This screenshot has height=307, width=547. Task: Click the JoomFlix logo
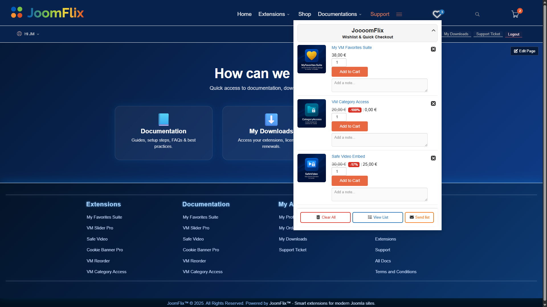(x=47, y=13)
